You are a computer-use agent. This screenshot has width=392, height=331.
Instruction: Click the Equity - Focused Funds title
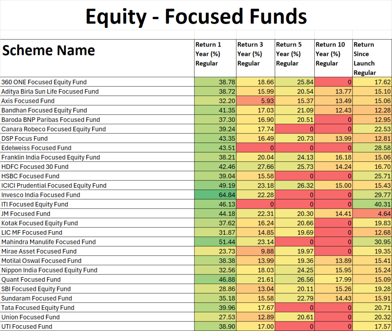[x=196, y=16]
